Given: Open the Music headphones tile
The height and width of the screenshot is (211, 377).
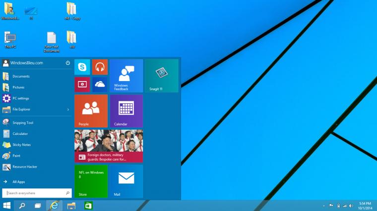Looking at the screenshot, I should click(x=100, y=67).
